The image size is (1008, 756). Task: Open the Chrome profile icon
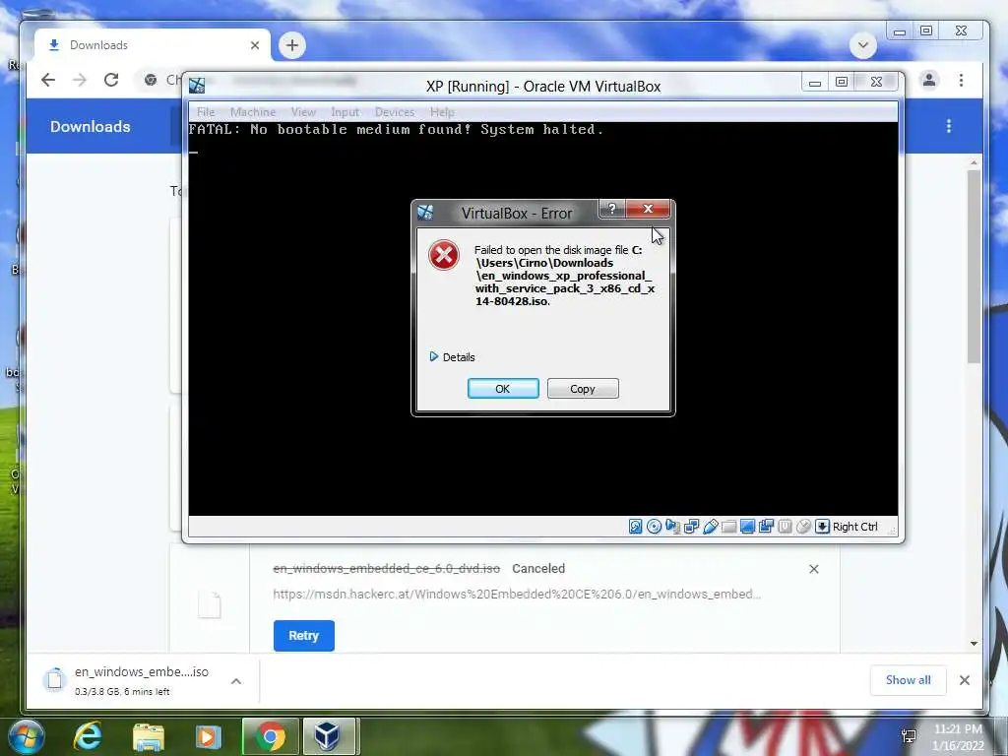(929, 80)
